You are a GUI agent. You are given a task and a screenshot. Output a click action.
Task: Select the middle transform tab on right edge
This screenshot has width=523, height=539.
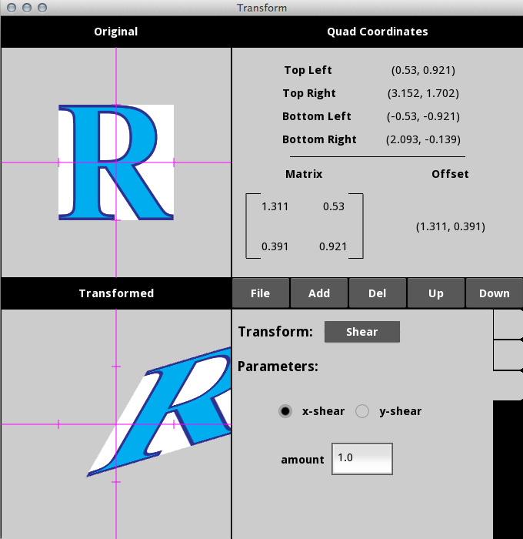[508, 355]
